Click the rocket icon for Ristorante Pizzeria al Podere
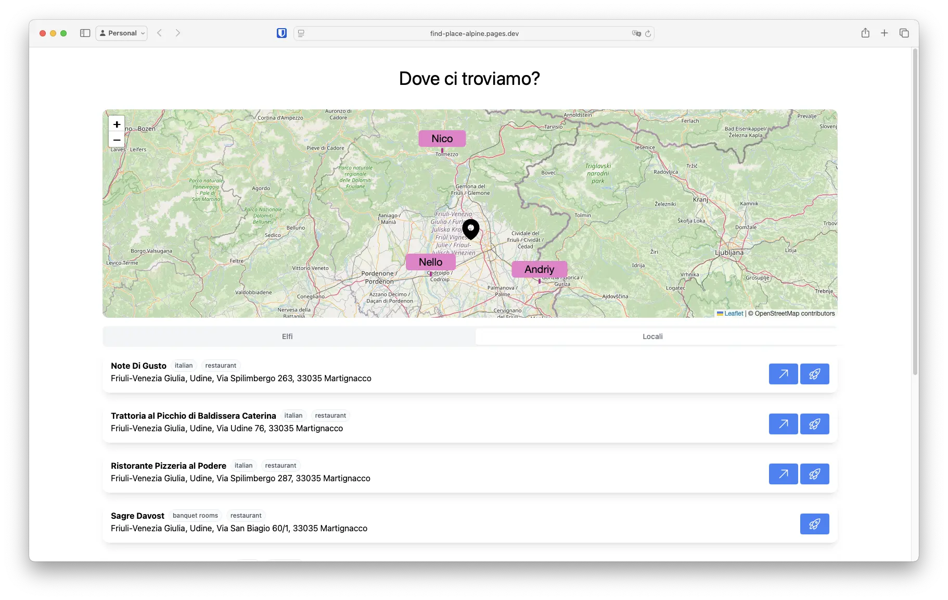This screenshot has width=948, height=600. coord(815,474)
